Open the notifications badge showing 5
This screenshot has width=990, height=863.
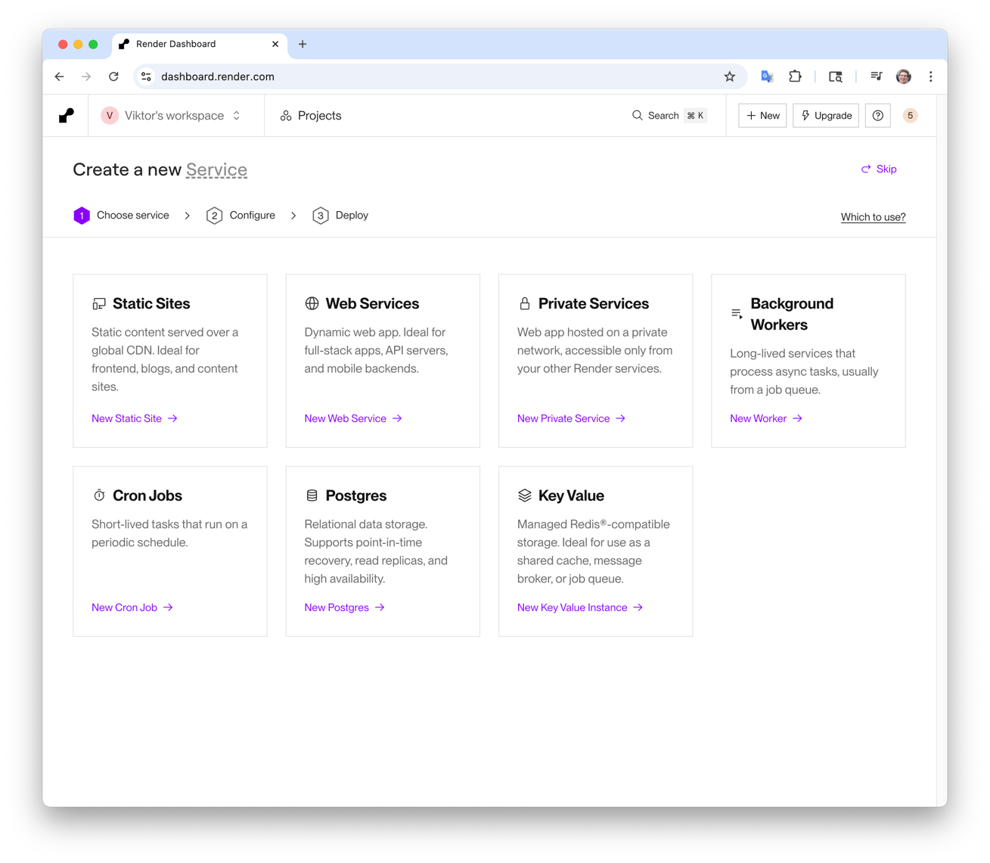point(910,116)
